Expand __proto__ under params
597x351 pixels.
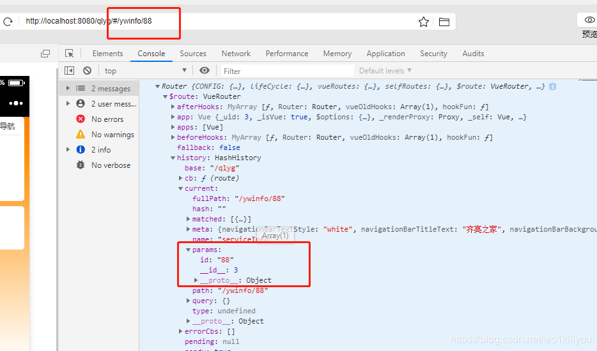(x=196, y=280)
